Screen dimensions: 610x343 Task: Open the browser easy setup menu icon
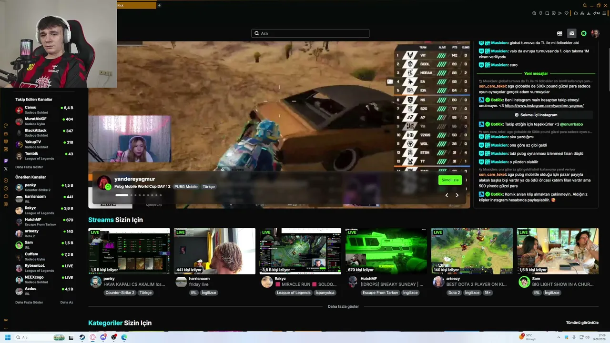coord(604,13)
